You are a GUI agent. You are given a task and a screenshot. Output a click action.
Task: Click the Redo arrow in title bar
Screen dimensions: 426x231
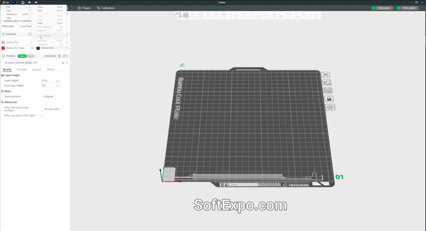(36, 2)
